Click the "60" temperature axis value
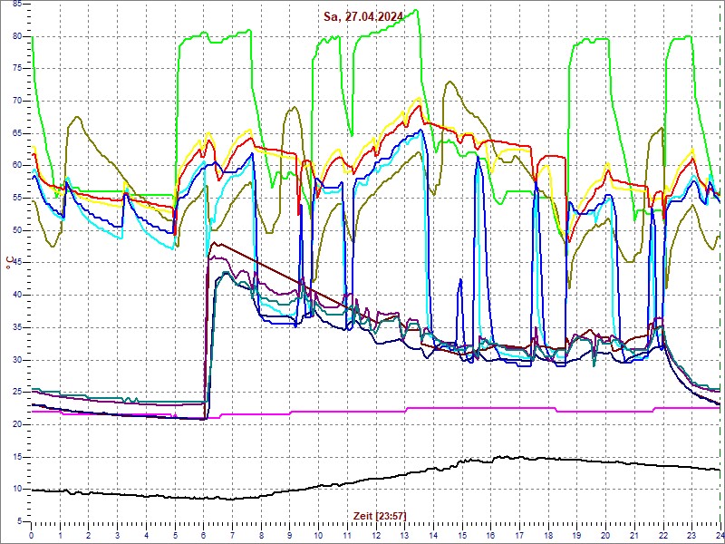 [x=16, y=166]
